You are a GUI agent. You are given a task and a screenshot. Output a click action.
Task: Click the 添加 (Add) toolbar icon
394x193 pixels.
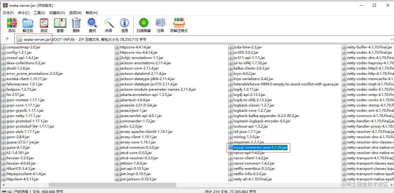12,25
